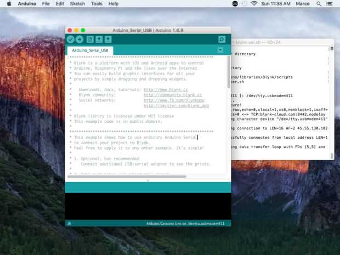Click the user name Marco in the menu bar
The width and height of the screenshot is (340, 255).
coord(303,4)
